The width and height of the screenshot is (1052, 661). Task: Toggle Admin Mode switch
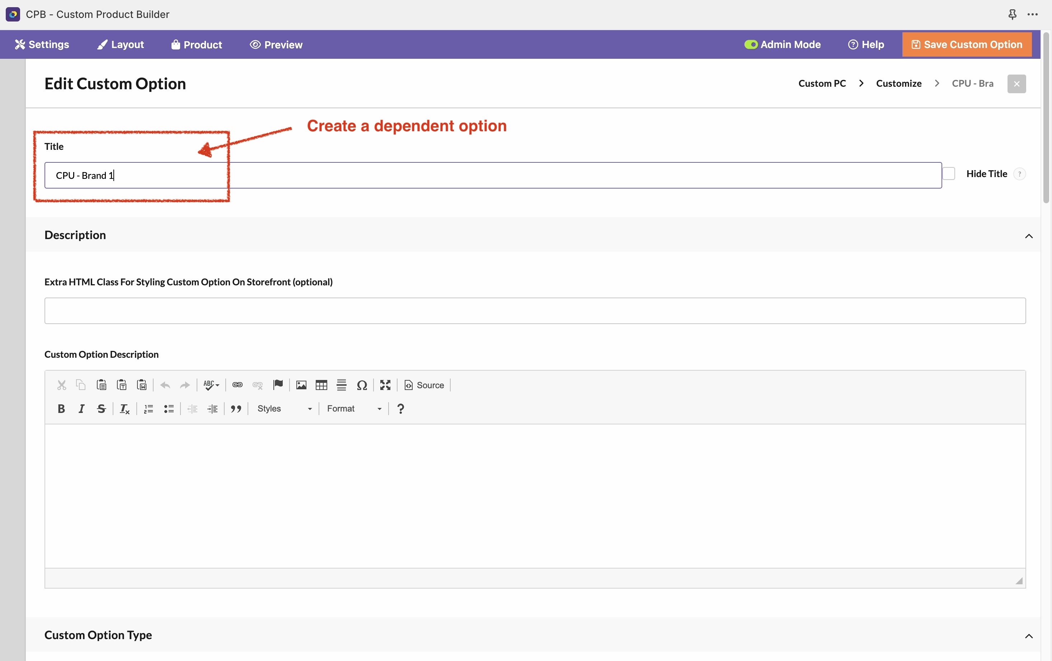coord(751,44)
